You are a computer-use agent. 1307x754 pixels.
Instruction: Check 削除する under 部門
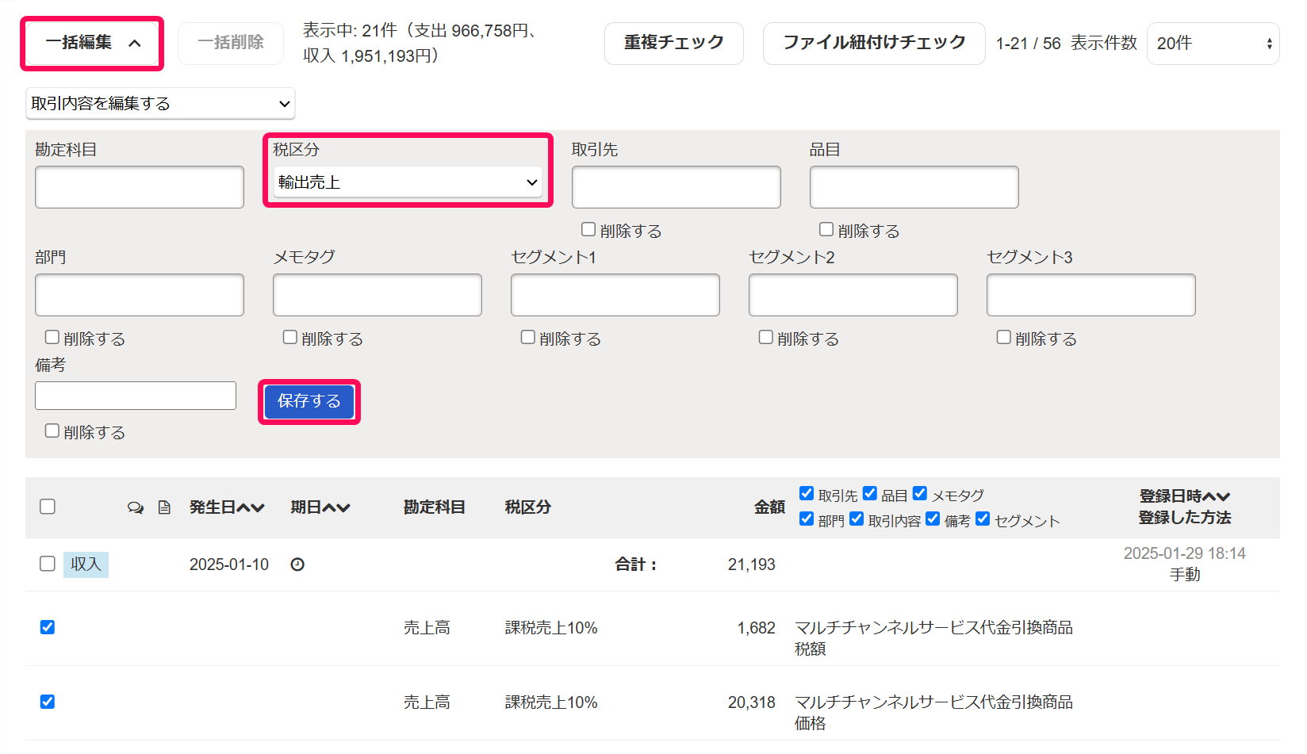pos(52,337)
